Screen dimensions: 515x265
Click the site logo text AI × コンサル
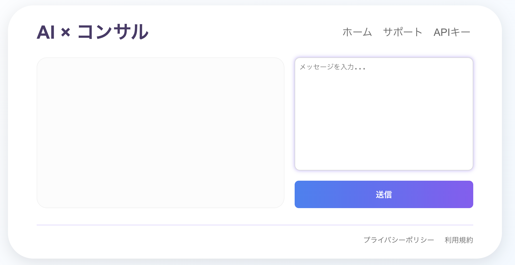pyautogui.click(x=93, y=32)
